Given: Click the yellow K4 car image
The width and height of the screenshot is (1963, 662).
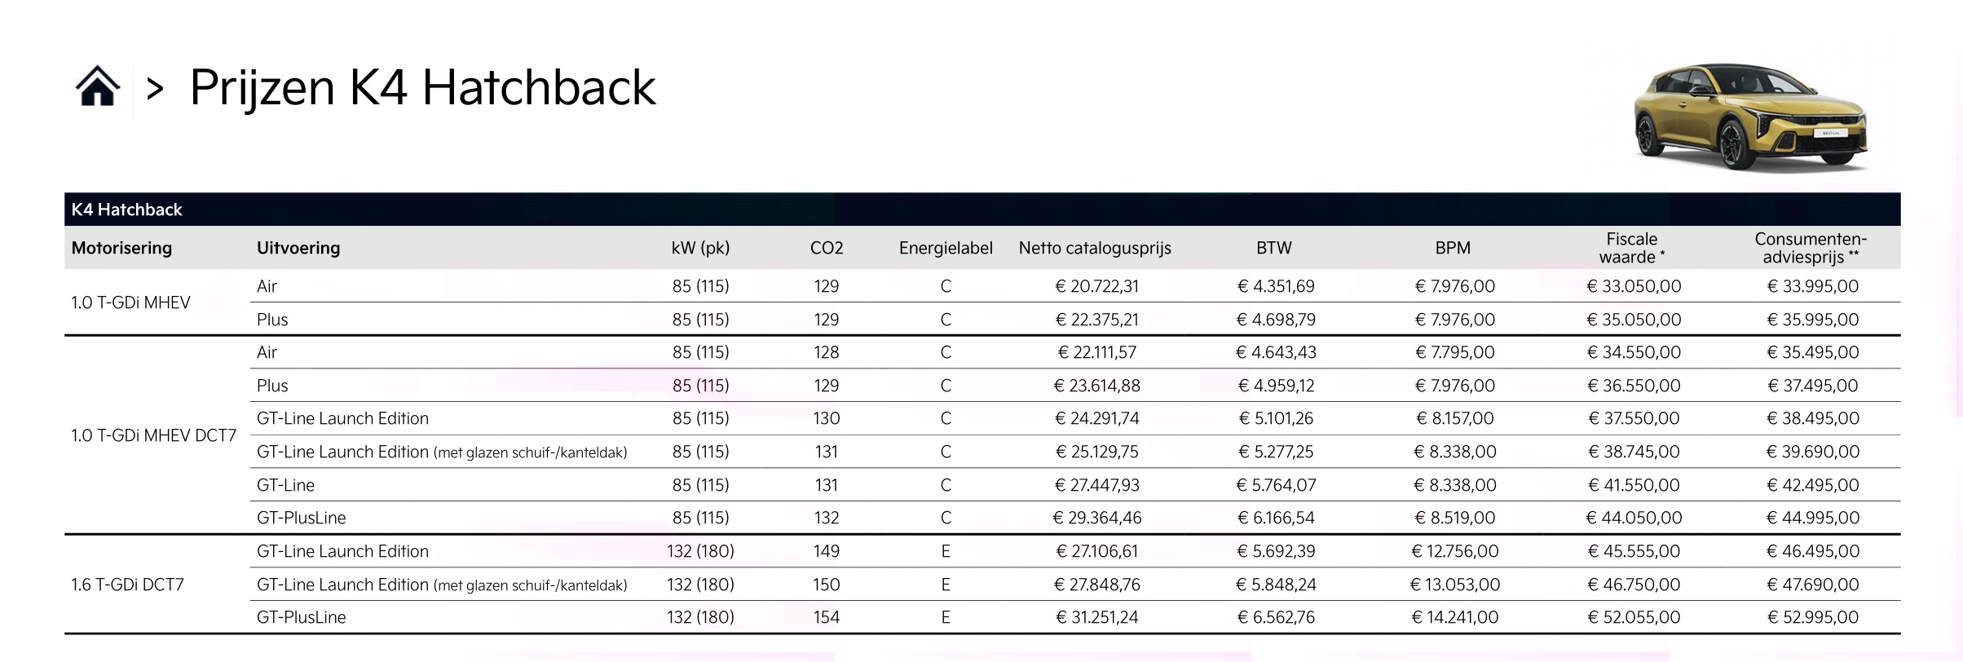Looking at the screenshot, I should [1750, 118].
